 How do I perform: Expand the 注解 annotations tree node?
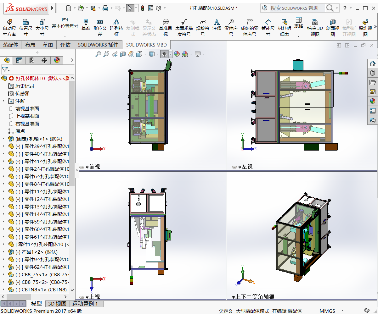tap(3, 101)
